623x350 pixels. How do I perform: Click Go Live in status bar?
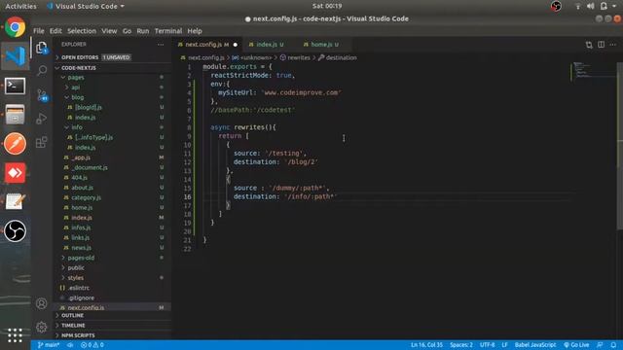click(576, 345)
